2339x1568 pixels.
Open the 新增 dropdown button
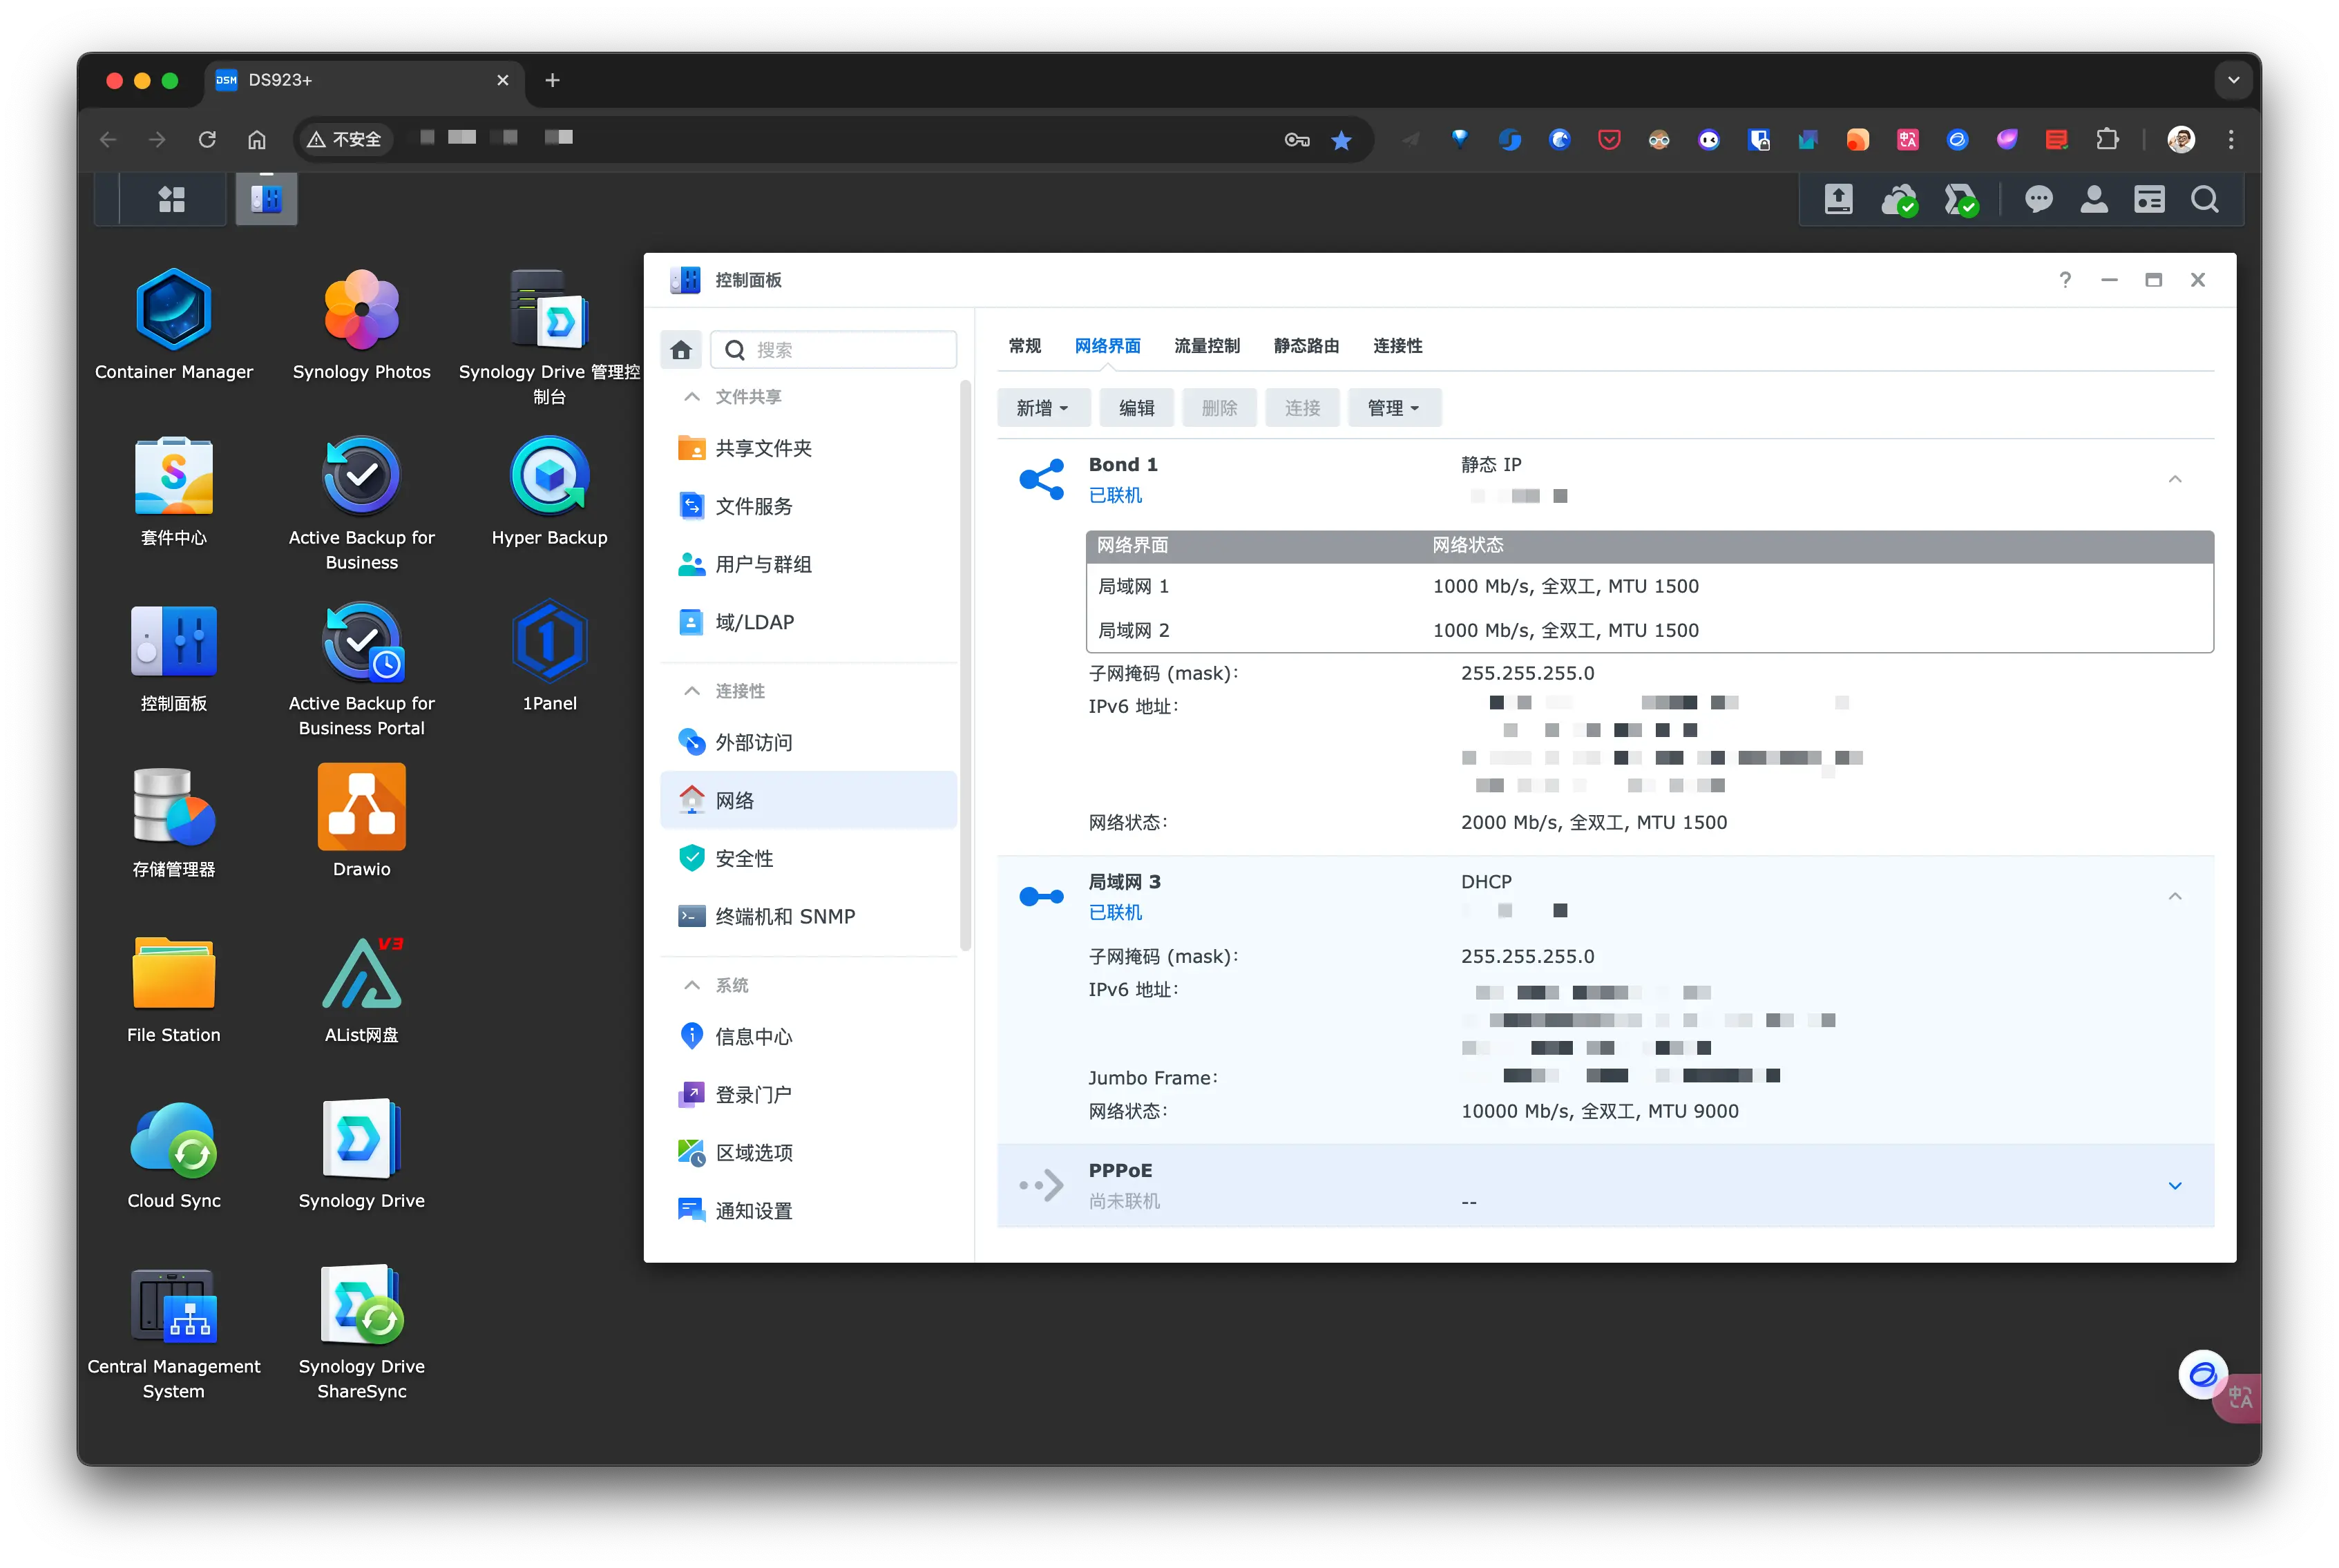tap(1042, 408)
